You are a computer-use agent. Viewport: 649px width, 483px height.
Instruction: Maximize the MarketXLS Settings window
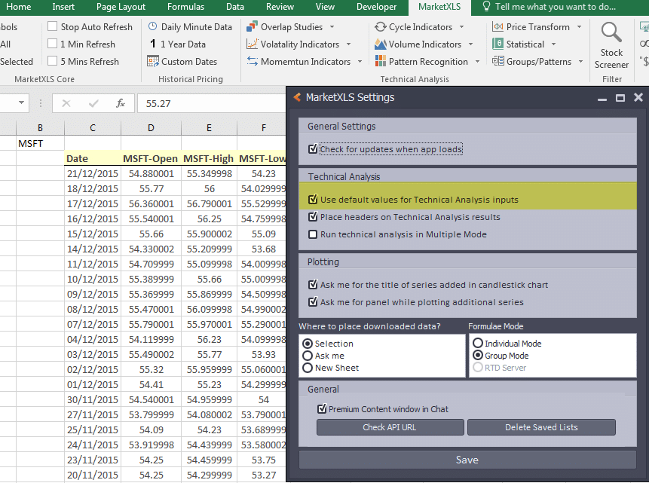620,98
